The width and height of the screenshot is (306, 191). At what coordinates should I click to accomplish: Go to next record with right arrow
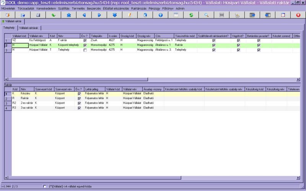point(99,15)
